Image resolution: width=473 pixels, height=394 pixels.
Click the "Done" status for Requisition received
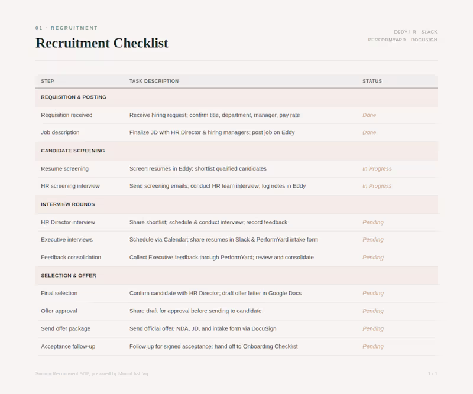click(x=369, y=115)
